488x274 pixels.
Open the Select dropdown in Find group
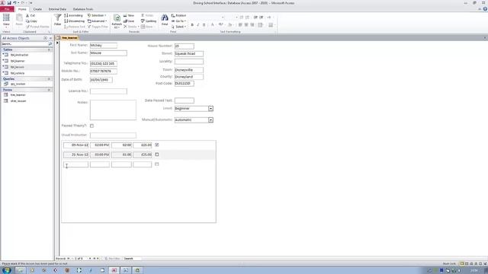[178, 27]
